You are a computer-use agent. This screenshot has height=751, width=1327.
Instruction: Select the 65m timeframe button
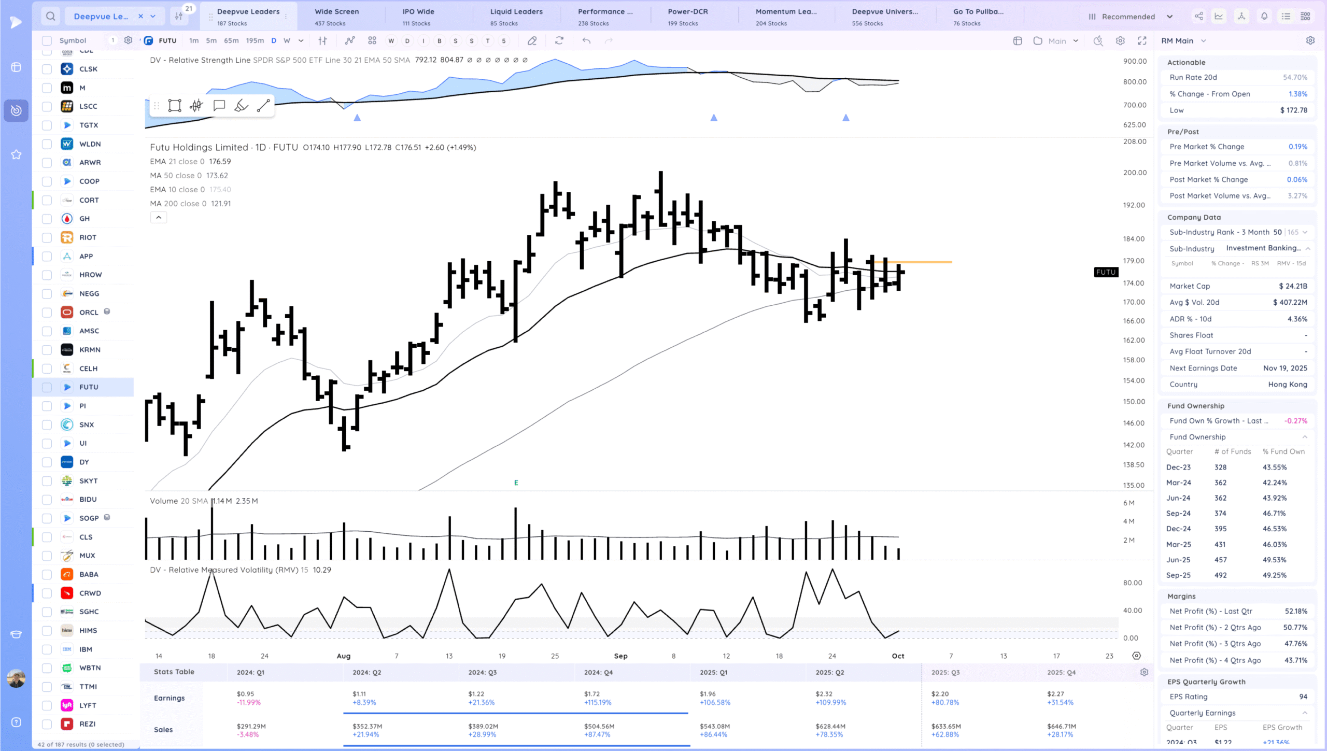[231, 40]
